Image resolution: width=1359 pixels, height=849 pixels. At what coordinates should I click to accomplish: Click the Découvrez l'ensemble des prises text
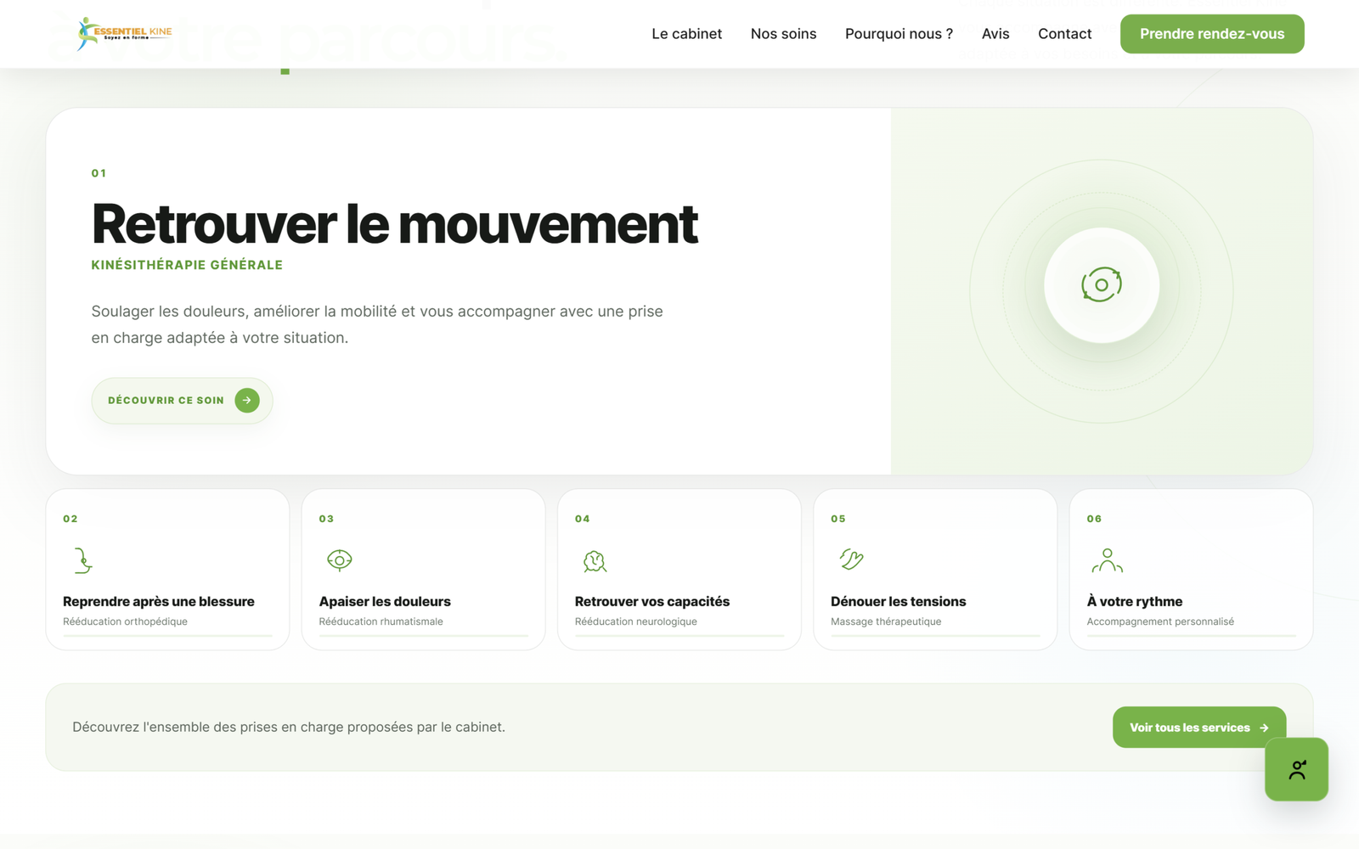pos(289,727)
